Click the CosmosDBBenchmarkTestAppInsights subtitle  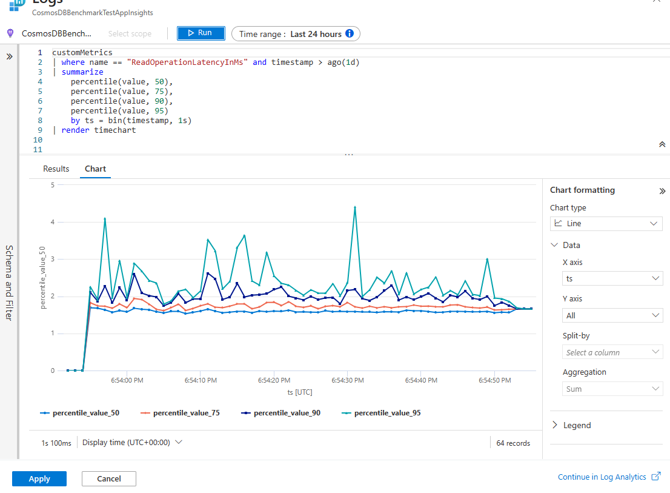click(92, 13)
